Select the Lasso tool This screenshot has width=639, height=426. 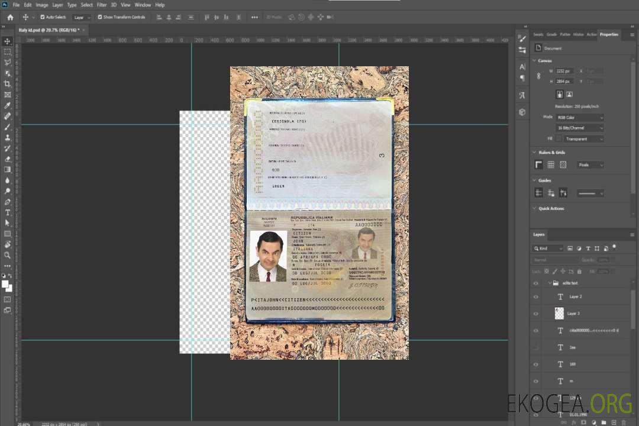click(x=7, y=62)
